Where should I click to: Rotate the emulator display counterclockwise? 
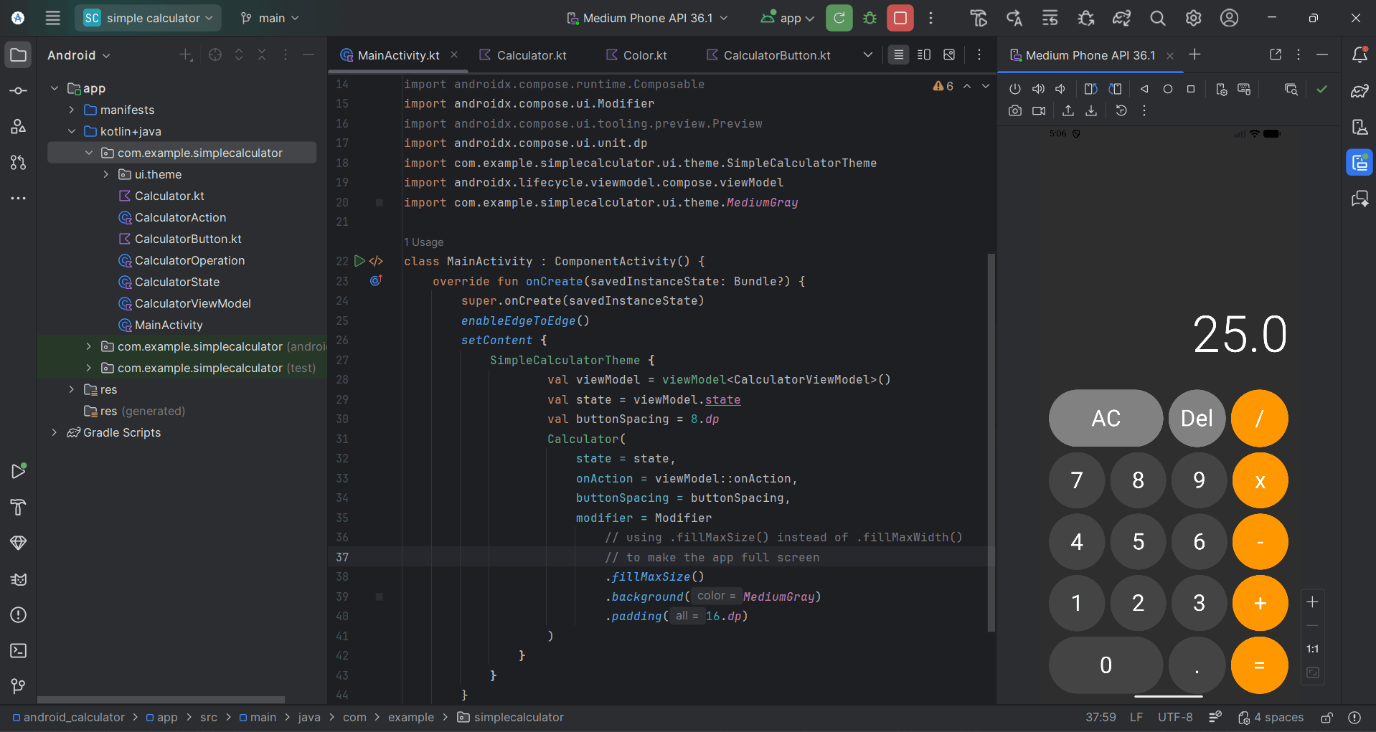click(1090, 88)
